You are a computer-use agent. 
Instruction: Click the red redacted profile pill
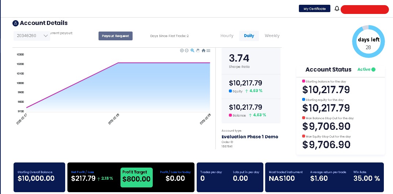click(x=365, y=10)
